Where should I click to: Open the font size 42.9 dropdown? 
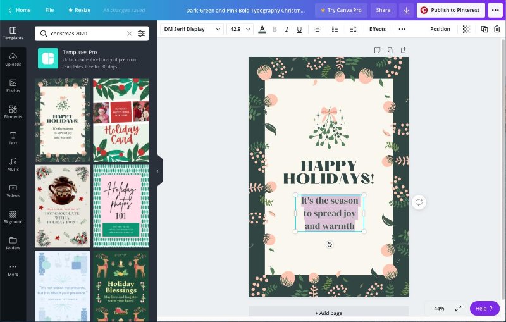(240, 29)
